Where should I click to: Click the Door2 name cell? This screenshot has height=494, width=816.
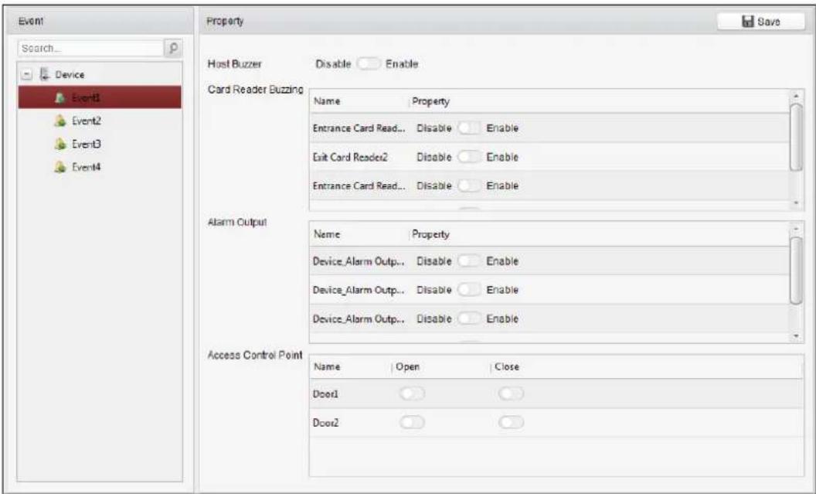pyautogui.click(x=326, y=423)
